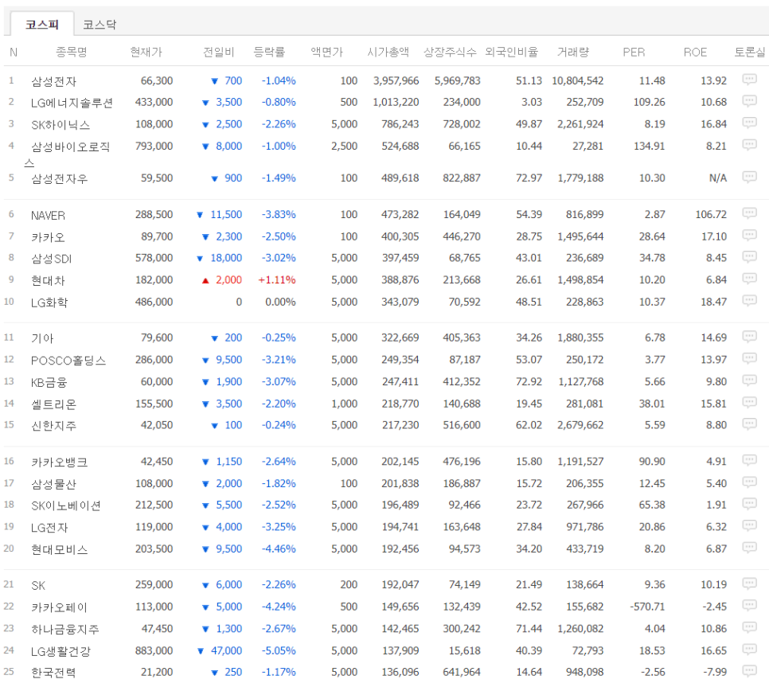Switch to the 코스피 tab
The height and width of the screenshot is (687, 769).
coord(42,24)
